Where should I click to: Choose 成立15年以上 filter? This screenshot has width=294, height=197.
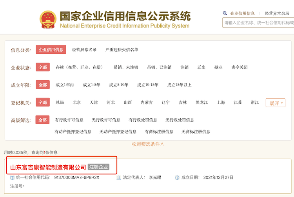(x=179, y=85)
